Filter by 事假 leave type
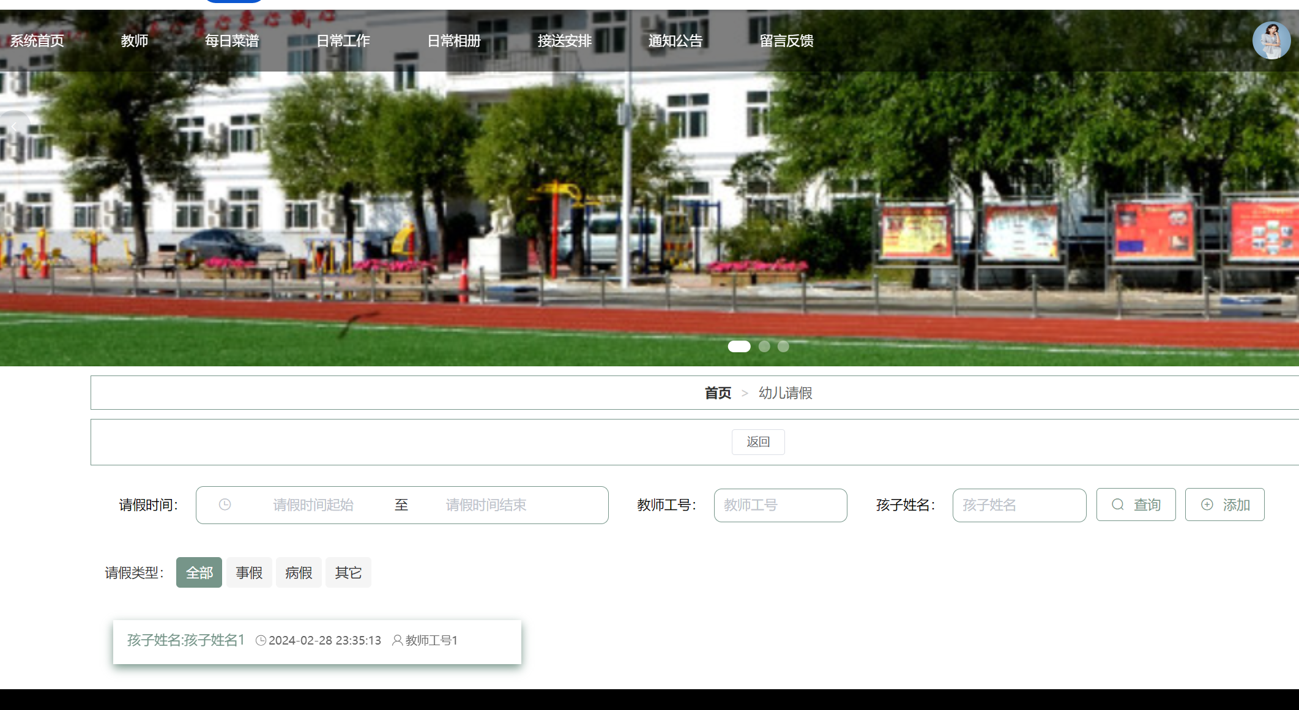The width and height of the screenshot is (1299, 710). [249, 572]
